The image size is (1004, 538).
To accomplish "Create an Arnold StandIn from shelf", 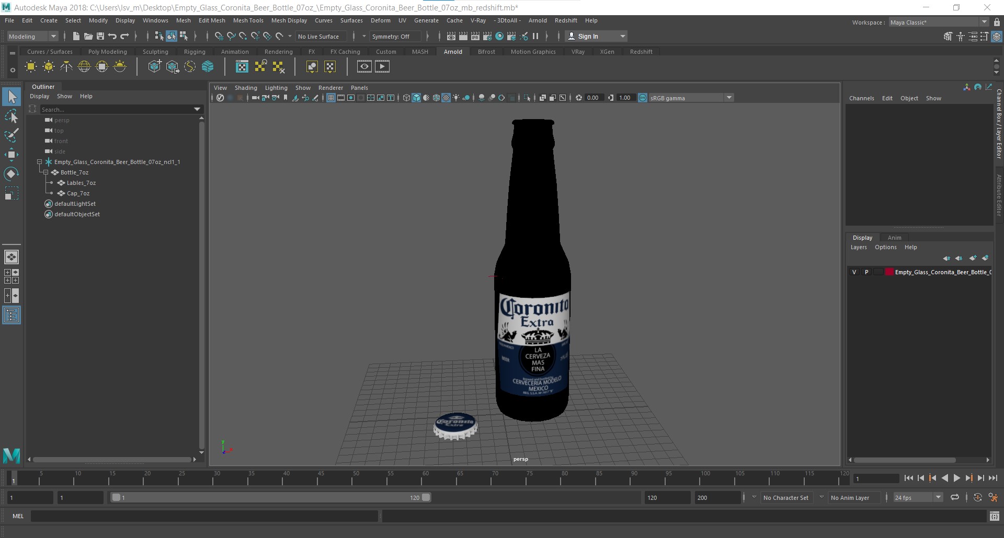I will tap(155, 66).
